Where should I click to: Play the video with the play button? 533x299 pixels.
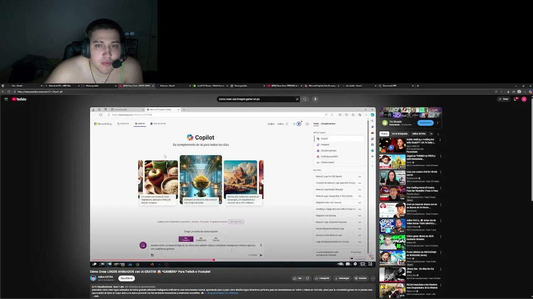click(x=95, y=264)
